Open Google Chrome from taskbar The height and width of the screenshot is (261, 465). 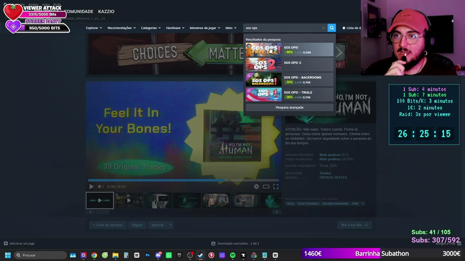click(94, 255)
